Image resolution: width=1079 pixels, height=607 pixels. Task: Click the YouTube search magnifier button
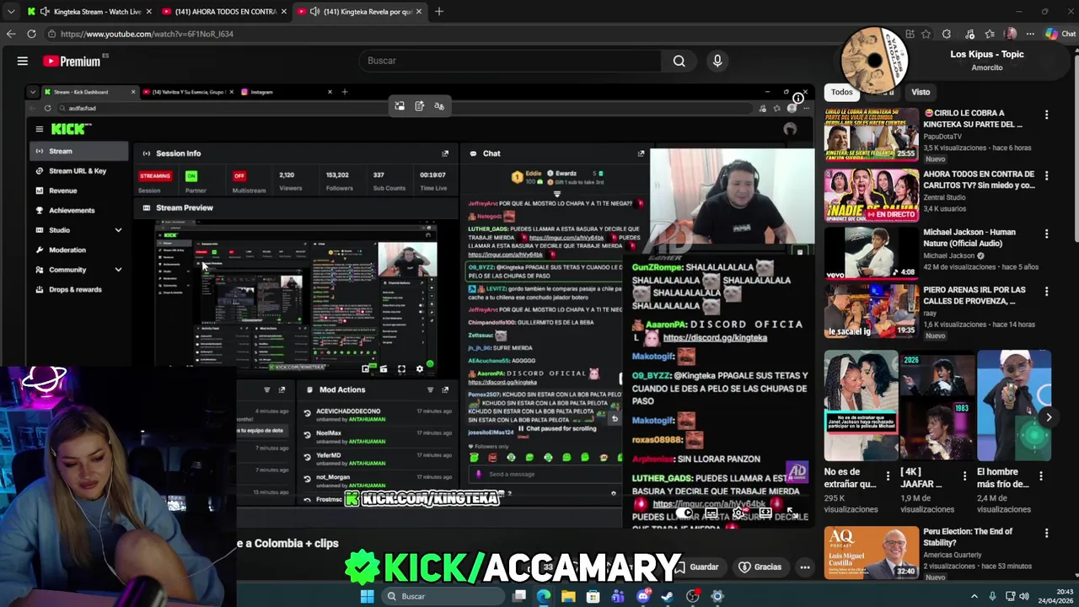679,61
